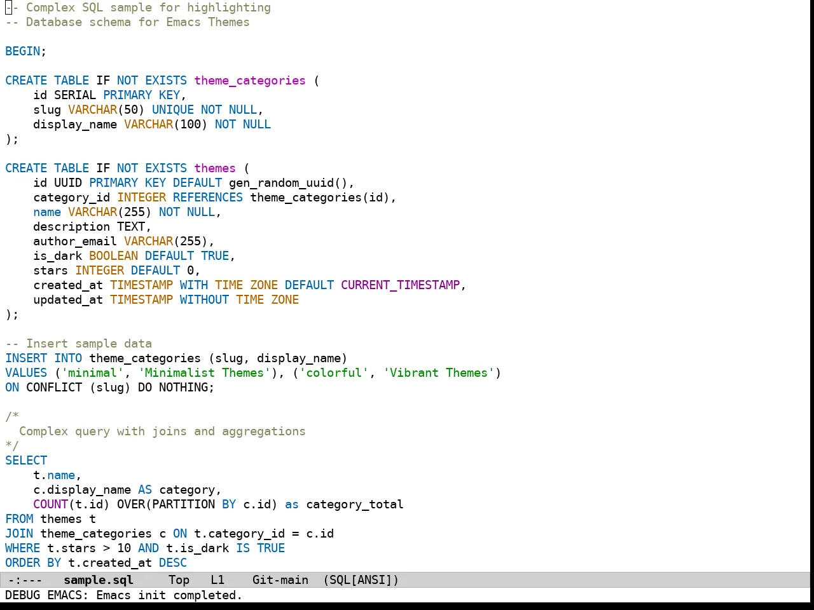Click "Complex query with joins and aggregations" comment
Image resolution: width=814 pixels, height=610 pixels.
(x=162, y=431)
